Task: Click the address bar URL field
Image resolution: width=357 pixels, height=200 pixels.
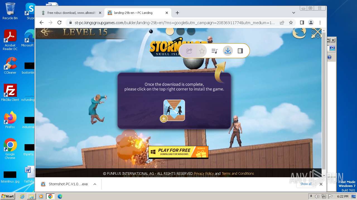Action: (x=175, y=23)
